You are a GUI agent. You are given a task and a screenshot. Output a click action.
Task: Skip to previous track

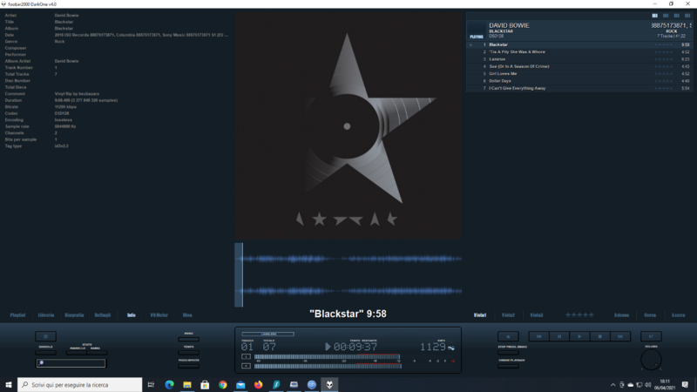point(538,336)
